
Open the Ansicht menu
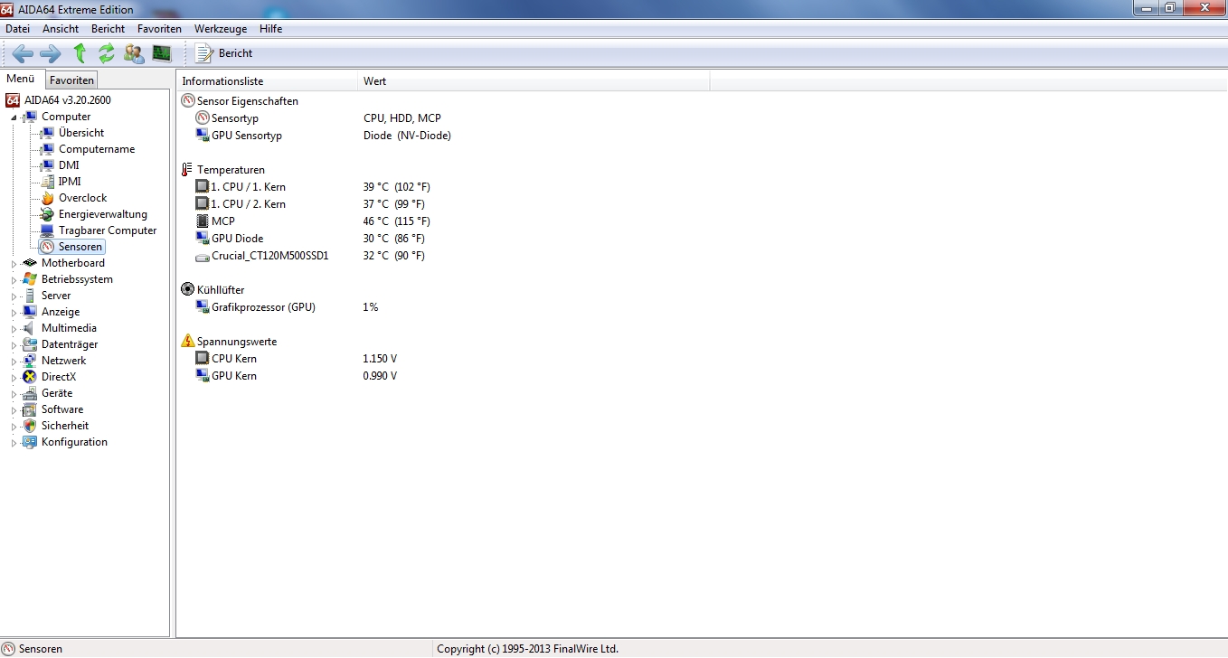[61, 29]
